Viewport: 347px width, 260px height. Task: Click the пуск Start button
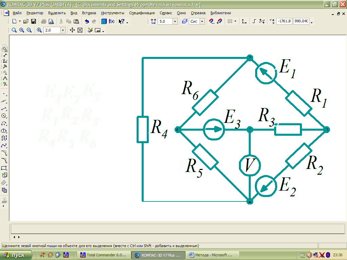pyautogui.click(x=17, y=255)
